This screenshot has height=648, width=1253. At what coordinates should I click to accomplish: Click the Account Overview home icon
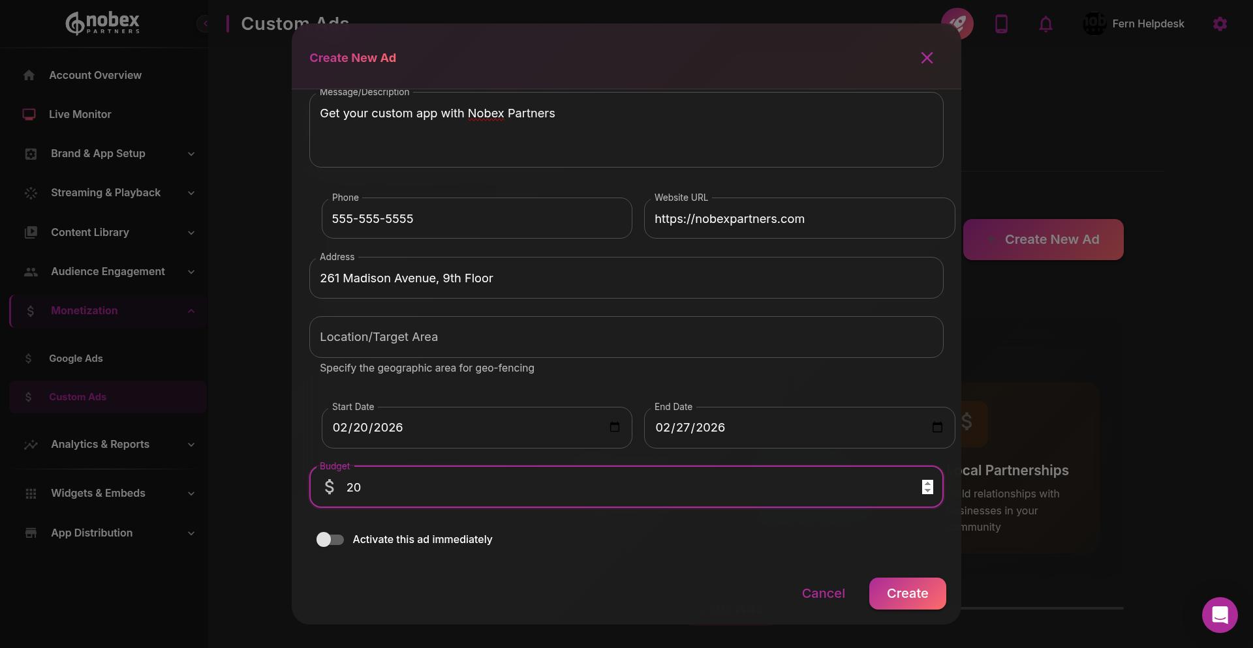coord(29,75)
